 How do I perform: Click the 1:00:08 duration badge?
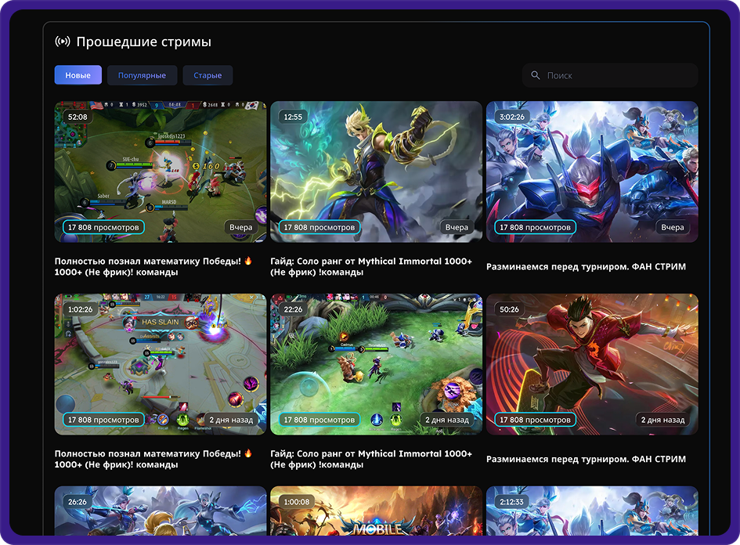296,502
